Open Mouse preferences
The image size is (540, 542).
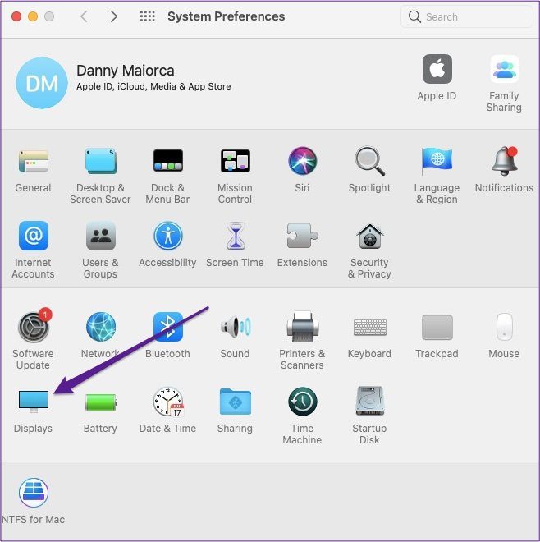505,327
